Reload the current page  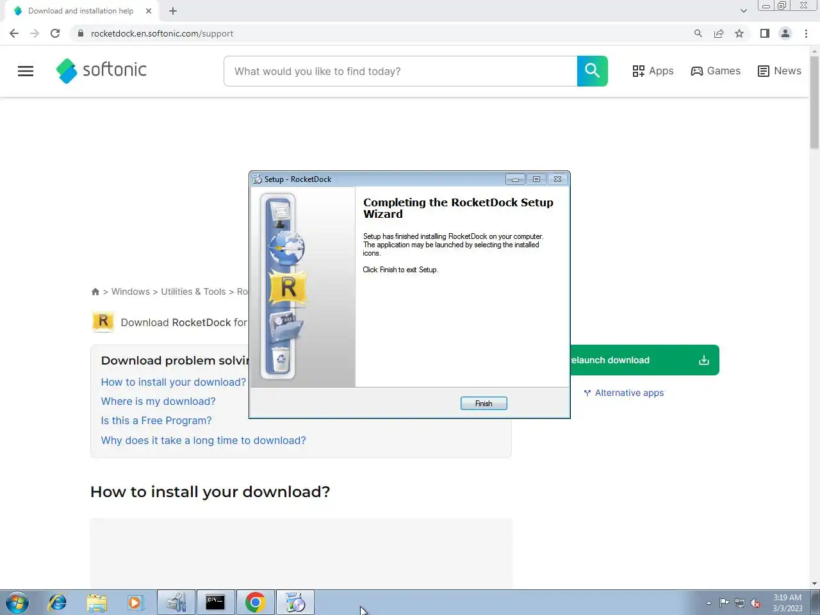pyautogui.click(x=55, y=33)
